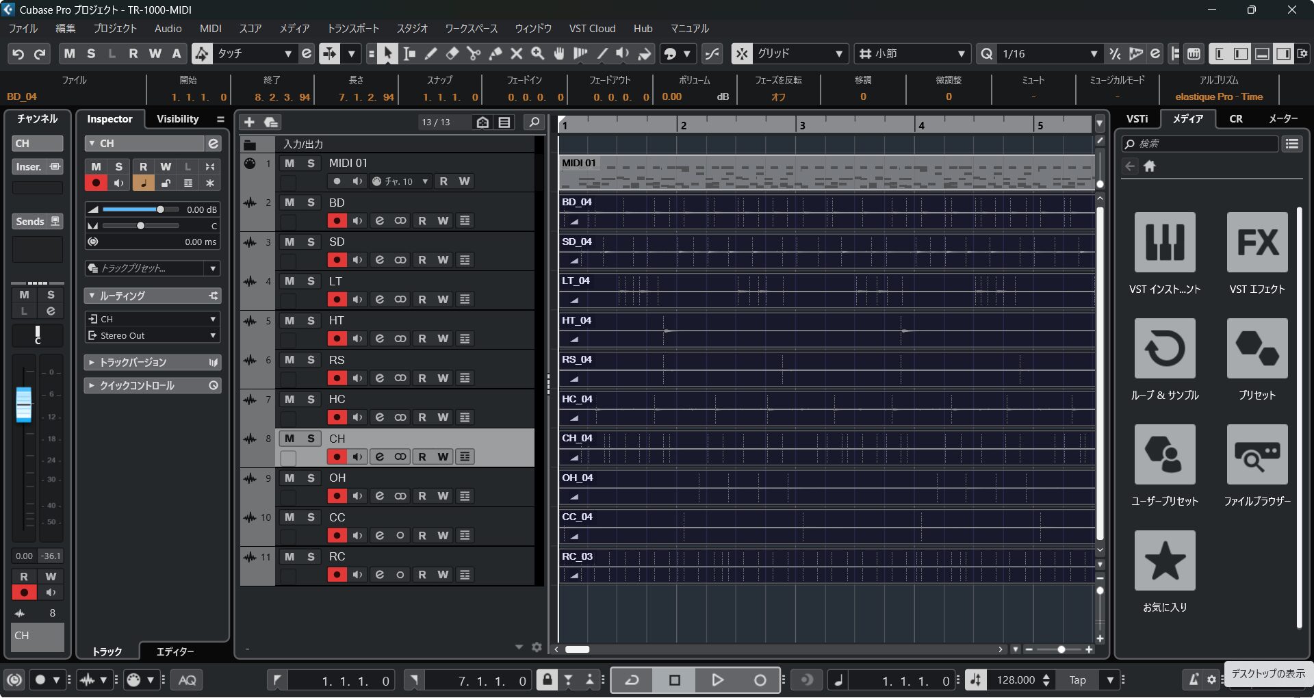Select the Eraser tool in toolbar

tap(452, 53)
